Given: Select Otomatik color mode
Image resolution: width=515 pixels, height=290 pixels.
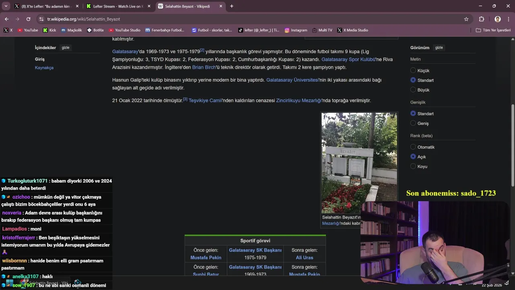Looking at the screenshot, I should click(x=413, y=147).
